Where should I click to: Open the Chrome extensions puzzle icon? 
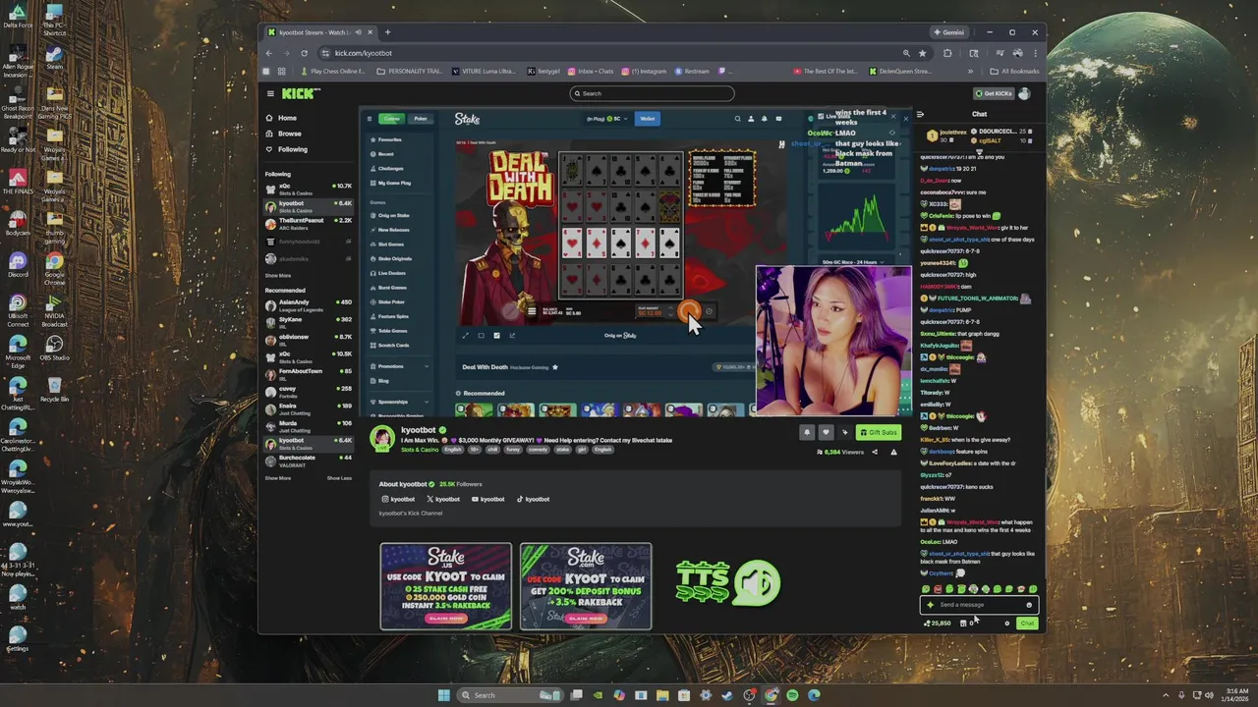[947, 53]
